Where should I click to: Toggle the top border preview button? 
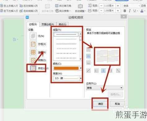click(x=88, y=50)
